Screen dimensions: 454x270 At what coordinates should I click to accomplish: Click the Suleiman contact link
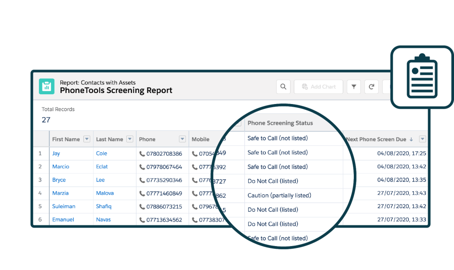point(63,206)
